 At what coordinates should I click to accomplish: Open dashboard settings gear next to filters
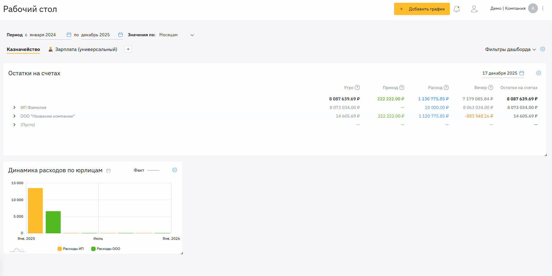[x=542, y=49]
